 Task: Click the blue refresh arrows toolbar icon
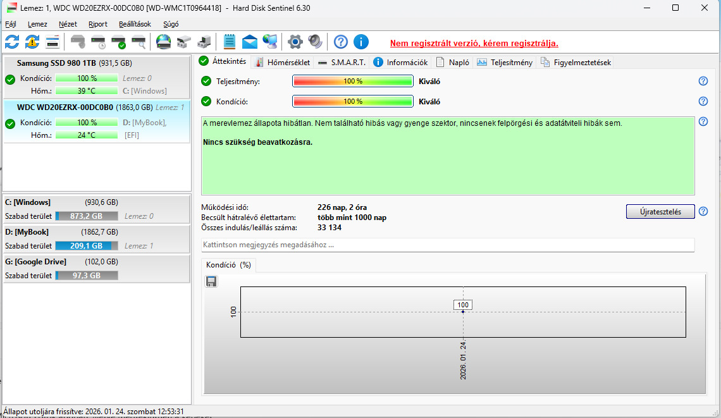[x=12, y=42]
